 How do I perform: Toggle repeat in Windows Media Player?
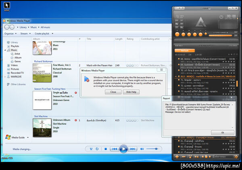click(x=97, y=149)
